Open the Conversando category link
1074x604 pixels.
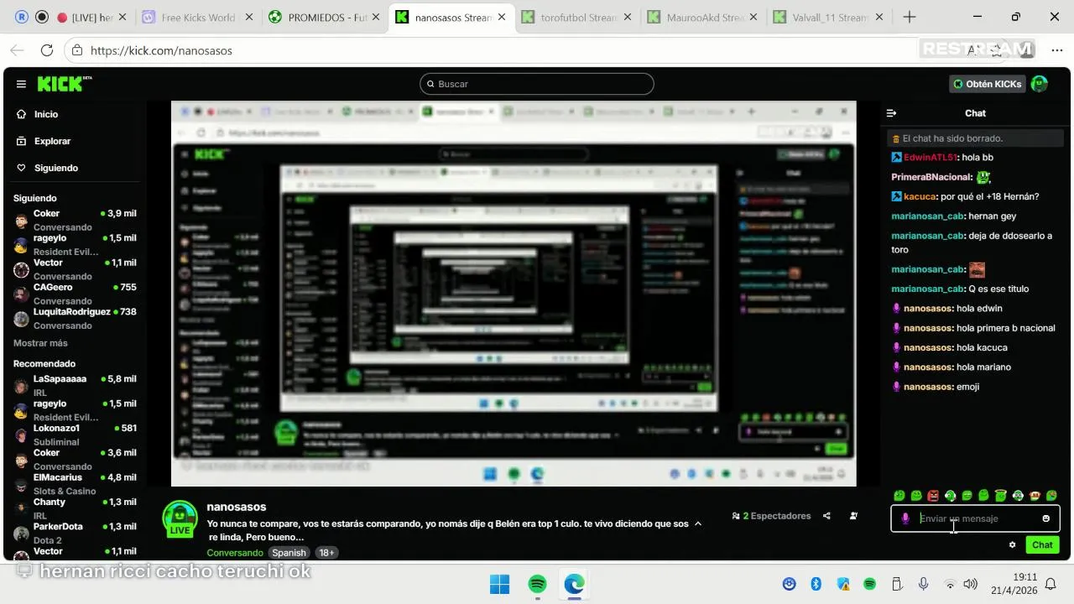pyautogui.click(x=235, y=553)
